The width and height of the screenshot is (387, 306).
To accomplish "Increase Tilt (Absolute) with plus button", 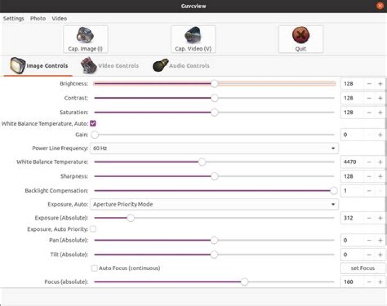I will click(x=380, y=254).
